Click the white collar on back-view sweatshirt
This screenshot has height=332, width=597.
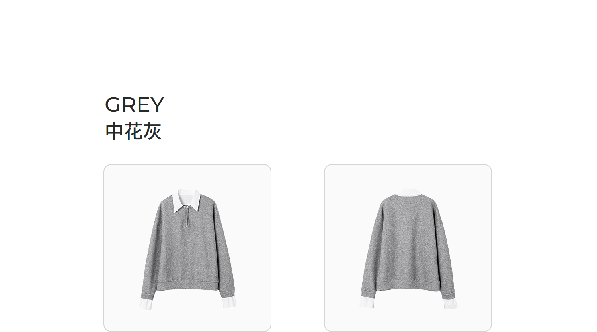[x=408, y=193]
